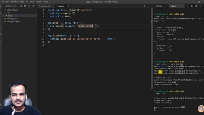
Task: Collapse all folders in Explorer
Action: (x=33, y=6)
